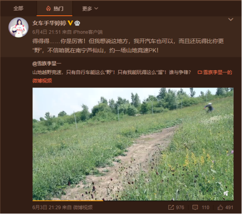This screenshot has height=214, width=242.
Task: Click the crown membership icon
Action: point(77,23)
